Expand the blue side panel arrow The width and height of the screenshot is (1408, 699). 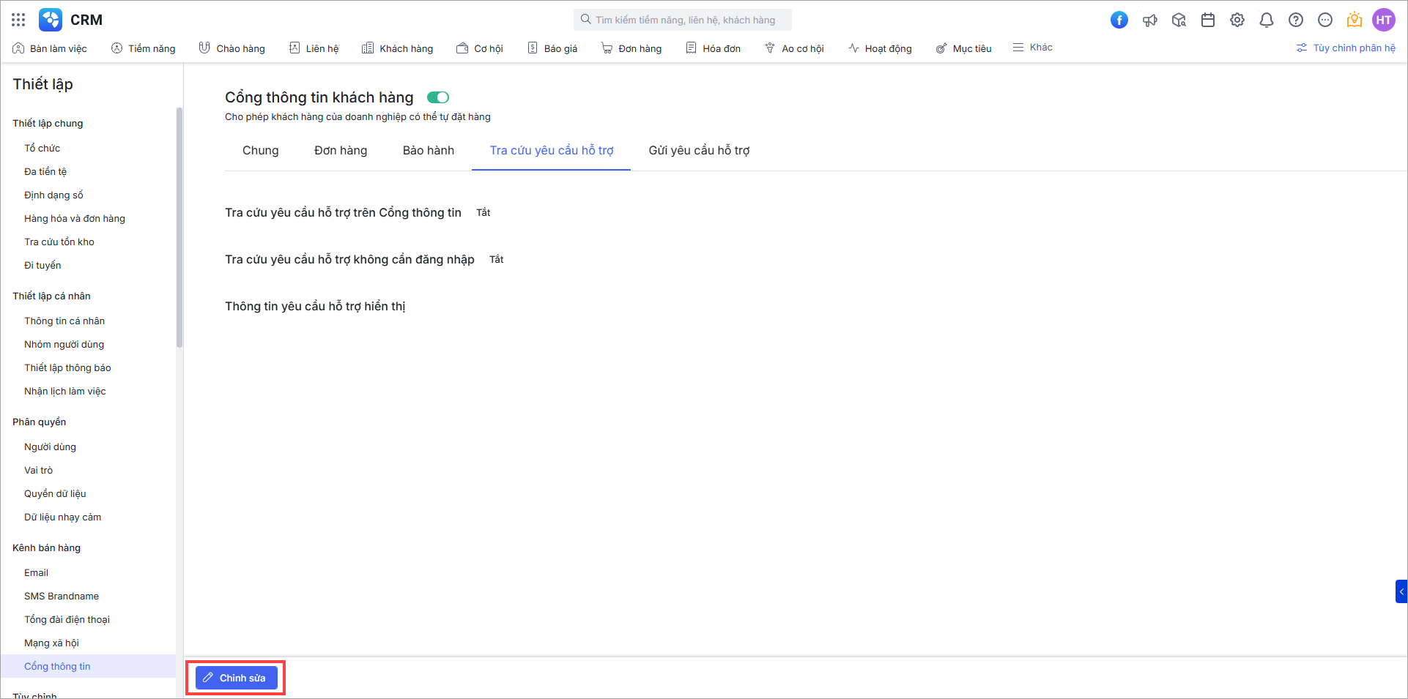pyautogui.click(x=1401, y=591)
